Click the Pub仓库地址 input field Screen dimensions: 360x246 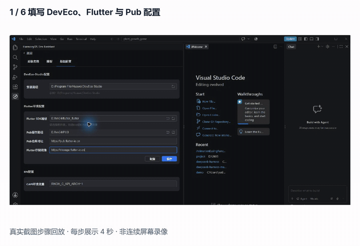113,141
